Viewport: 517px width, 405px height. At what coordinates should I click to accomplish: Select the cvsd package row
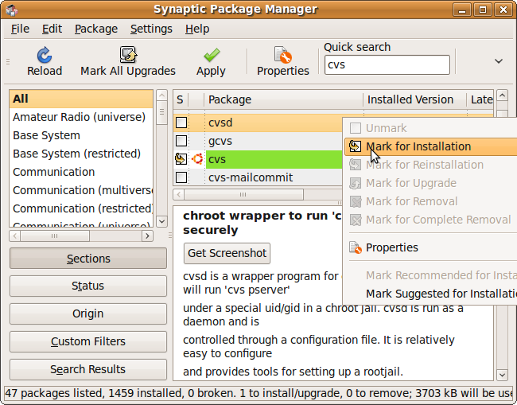[x=258, y=123]
